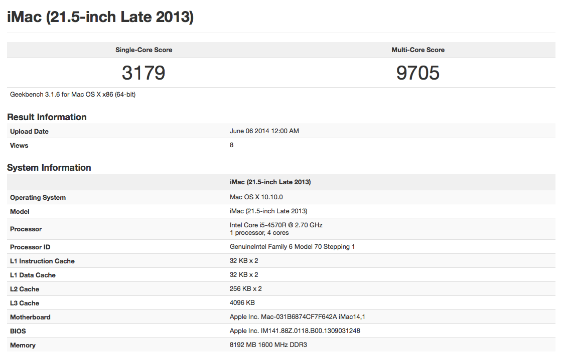
Task: Select the 'Single-Core Score' heading
Action: pyautogui.click(x=144, y=50)
